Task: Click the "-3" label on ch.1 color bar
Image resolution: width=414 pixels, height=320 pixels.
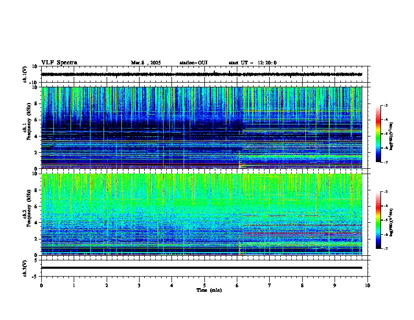Action: tap(386, 106)
